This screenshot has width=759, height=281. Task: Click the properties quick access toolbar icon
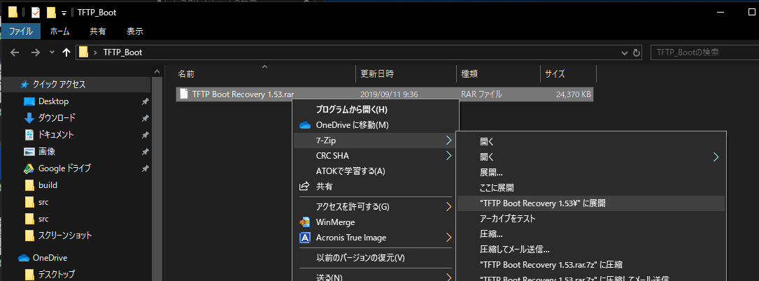point(36,12)
